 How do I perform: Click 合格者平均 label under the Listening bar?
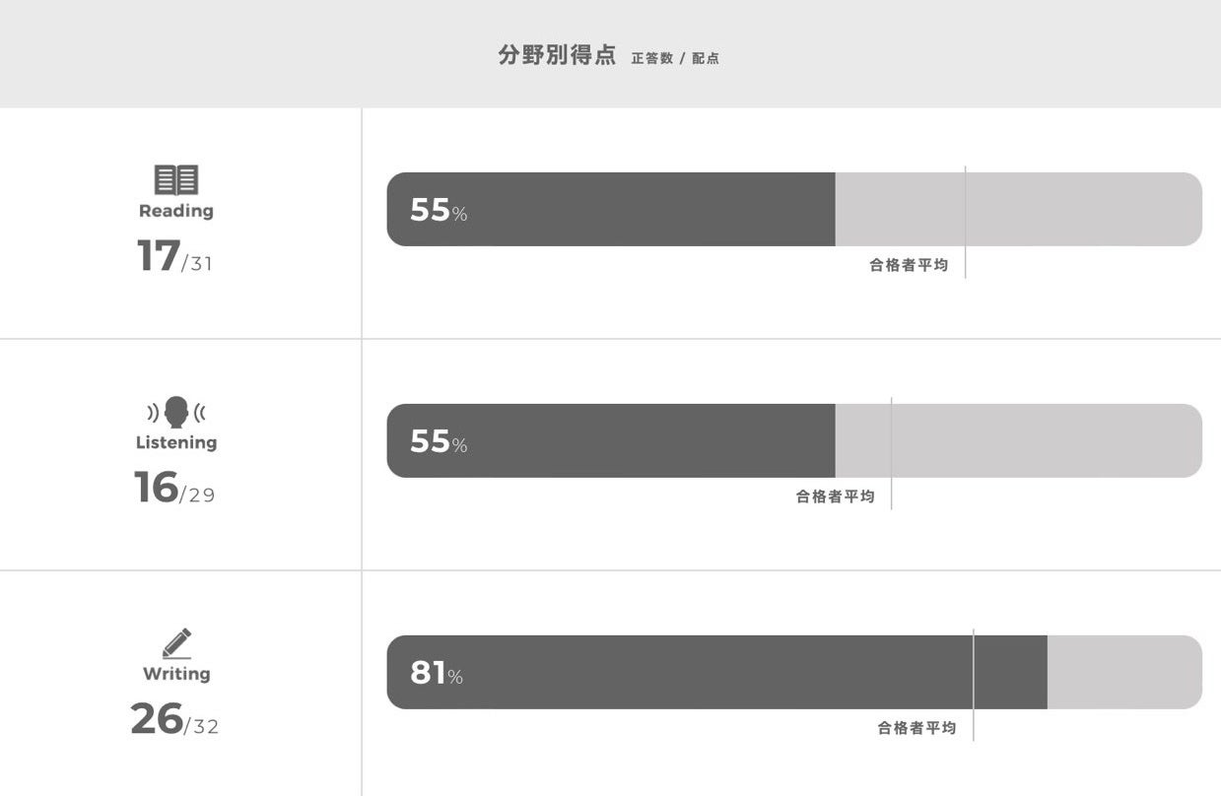(x=835, y=497)
